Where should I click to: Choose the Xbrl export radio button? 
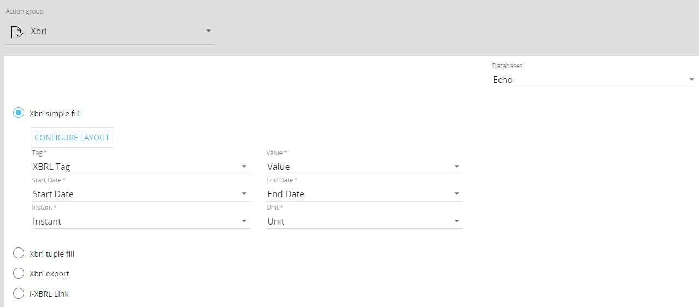click(19, 273)
